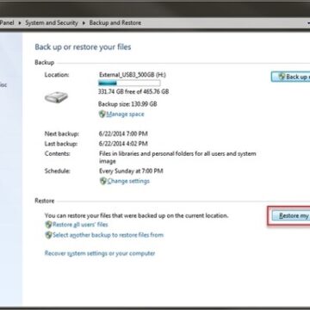Screen dimensions: 310x310
Task: Click the shield icon beside Manage space
Action: (102, 115)
